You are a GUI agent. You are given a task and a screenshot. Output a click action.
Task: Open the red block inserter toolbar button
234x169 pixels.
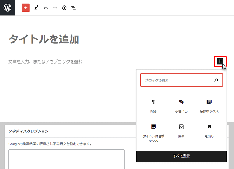point(26,8)
